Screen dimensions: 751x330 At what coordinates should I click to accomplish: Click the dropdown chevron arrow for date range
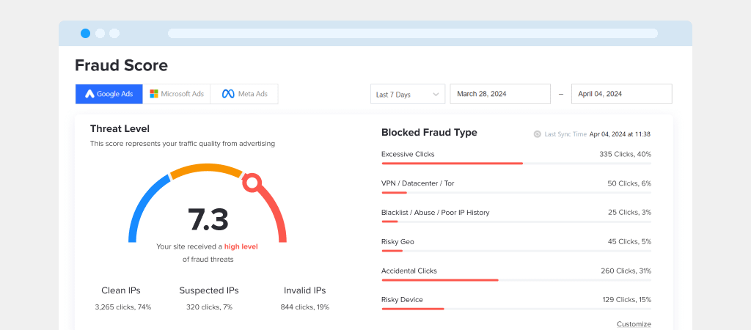coord(436,95)
